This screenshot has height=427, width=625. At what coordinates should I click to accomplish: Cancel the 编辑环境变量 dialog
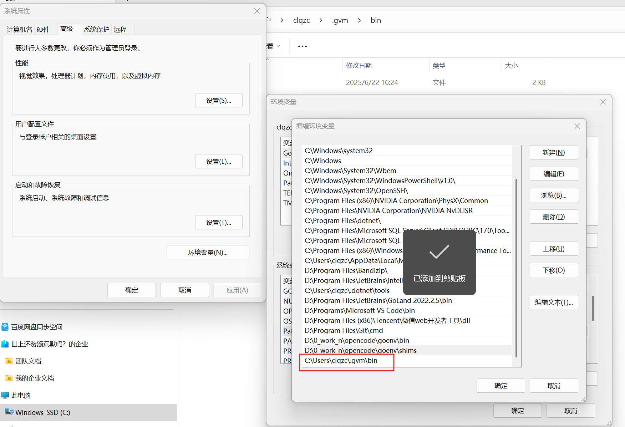554,386
